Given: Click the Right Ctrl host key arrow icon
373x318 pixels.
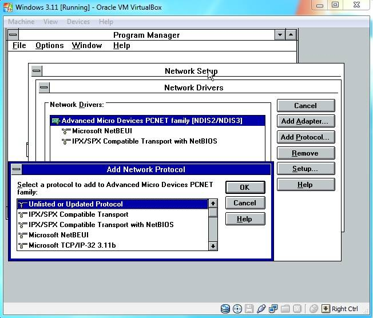Looking at the screenshot, I should coord(326,309).
